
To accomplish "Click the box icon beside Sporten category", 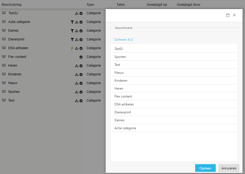I will tap(4, 92).
